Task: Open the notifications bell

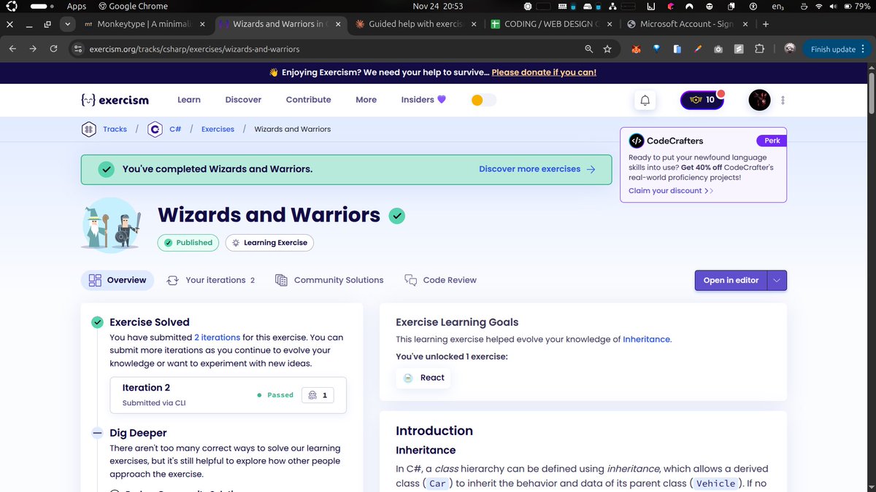Action: point(645,101)
